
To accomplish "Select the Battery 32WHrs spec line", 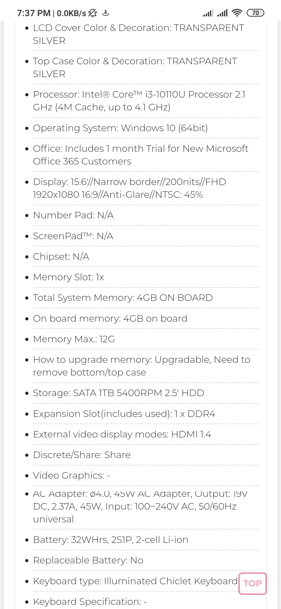I will (x=111, y=540).
